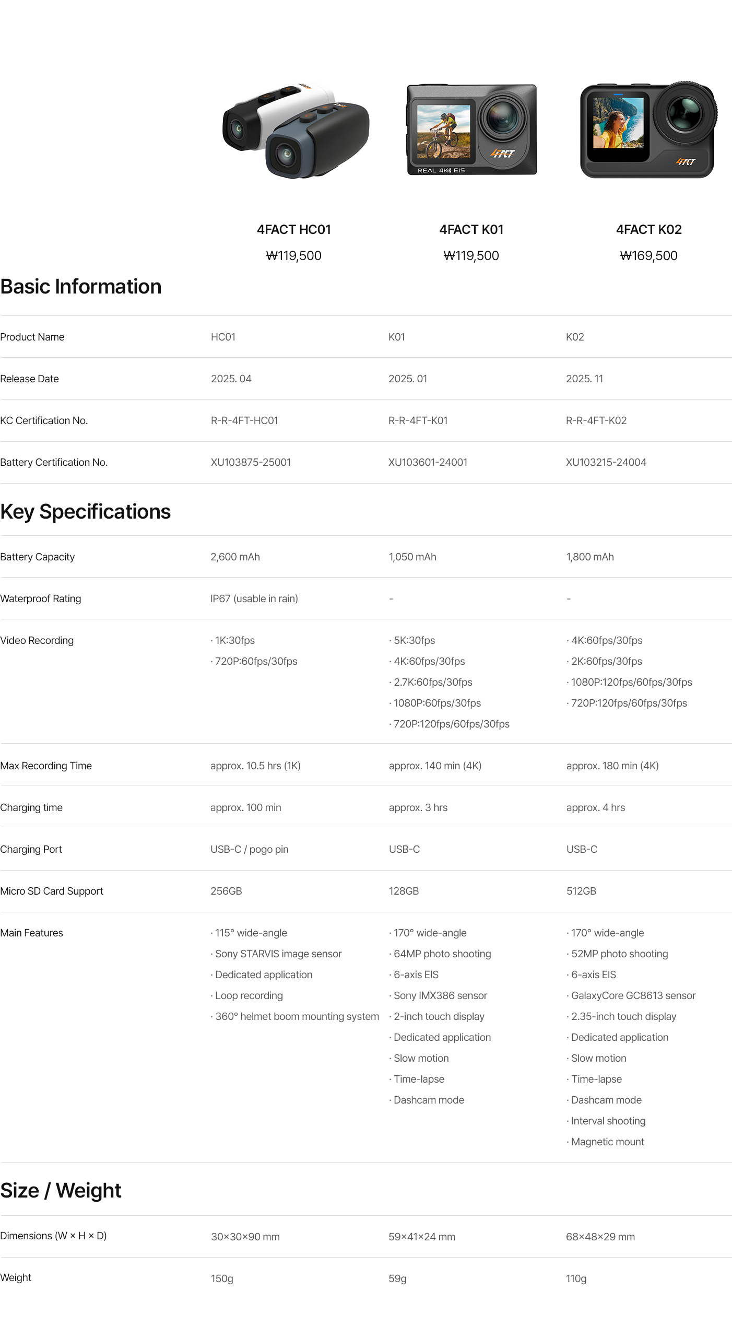The width and height of the screenshot is (732, 1338).
Task: Select the Key Specifications section heading
Action: pos(86,512)
